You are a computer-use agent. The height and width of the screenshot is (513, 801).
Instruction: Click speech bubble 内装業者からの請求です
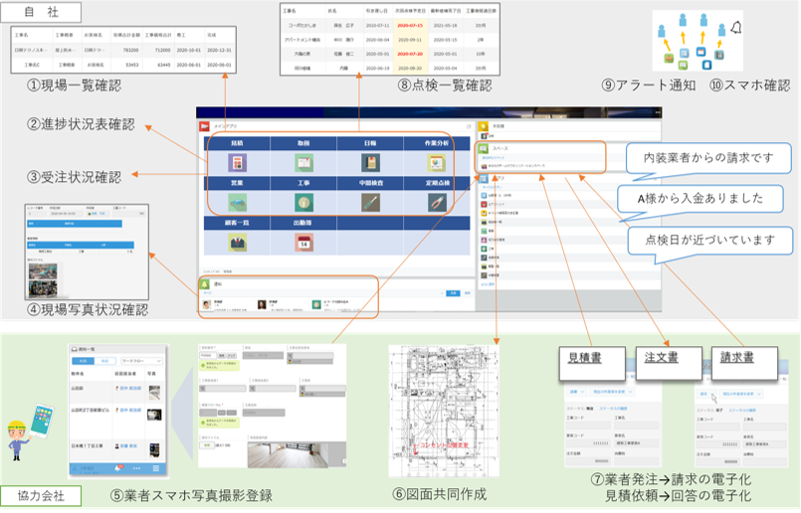[x=708, y=158]
